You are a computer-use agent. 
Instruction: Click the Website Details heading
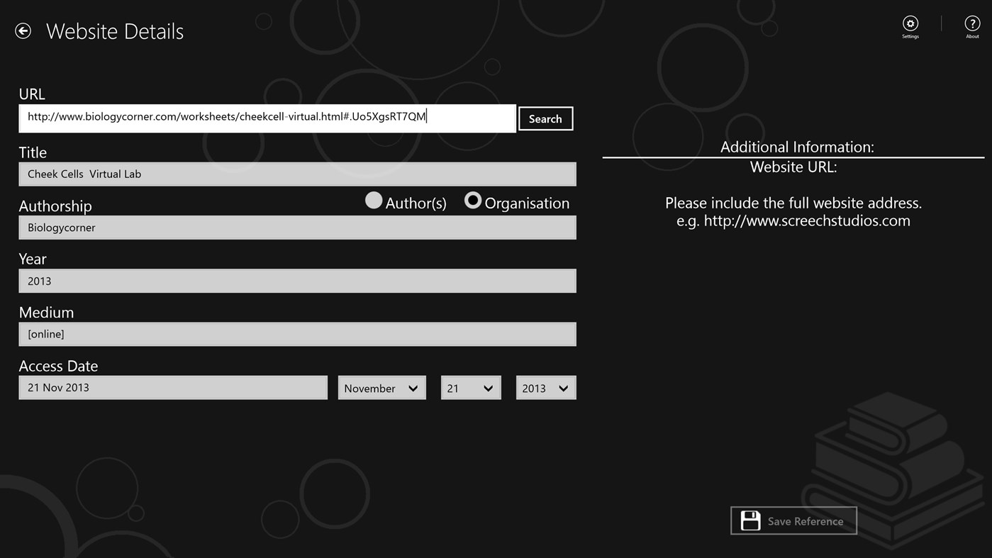pyautogui.click(x=115, y=30)
